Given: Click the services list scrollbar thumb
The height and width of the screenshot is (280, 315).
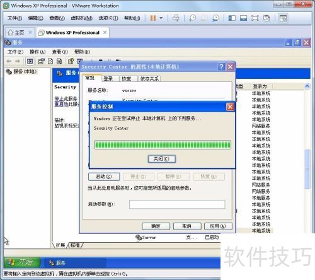Looking at the screenshot, I should pos(307,169).
